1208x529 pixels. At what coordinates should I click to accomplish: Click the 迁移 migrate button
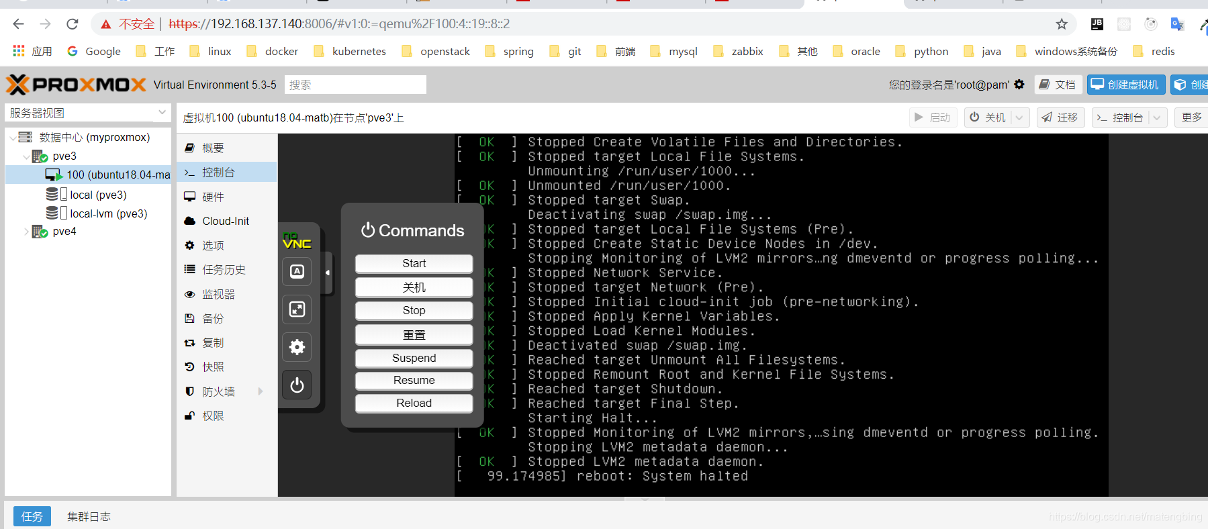point(1060,117)
